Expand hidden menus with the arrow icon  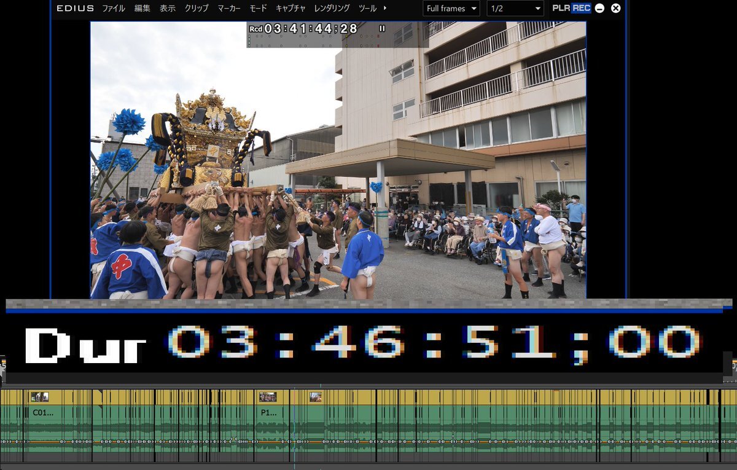pos(385,8)
